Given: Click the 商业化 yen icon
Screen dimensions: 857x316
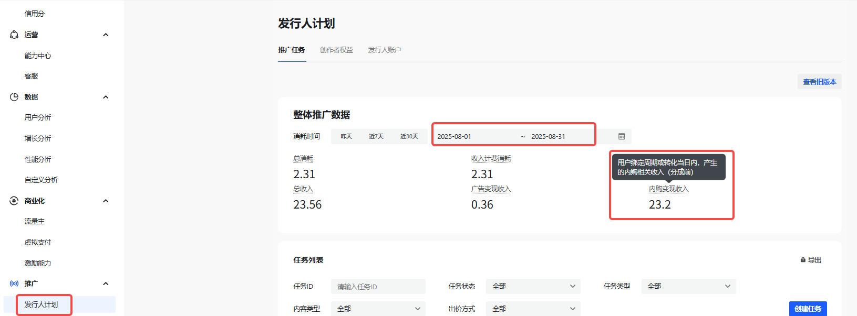Looking at the screenshot, I should coord(14,201).
